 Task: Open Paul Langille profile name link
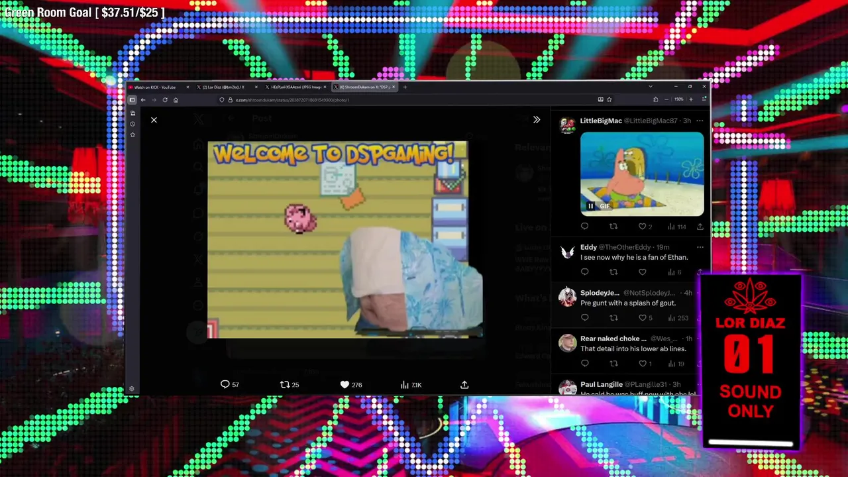point(601,384)
